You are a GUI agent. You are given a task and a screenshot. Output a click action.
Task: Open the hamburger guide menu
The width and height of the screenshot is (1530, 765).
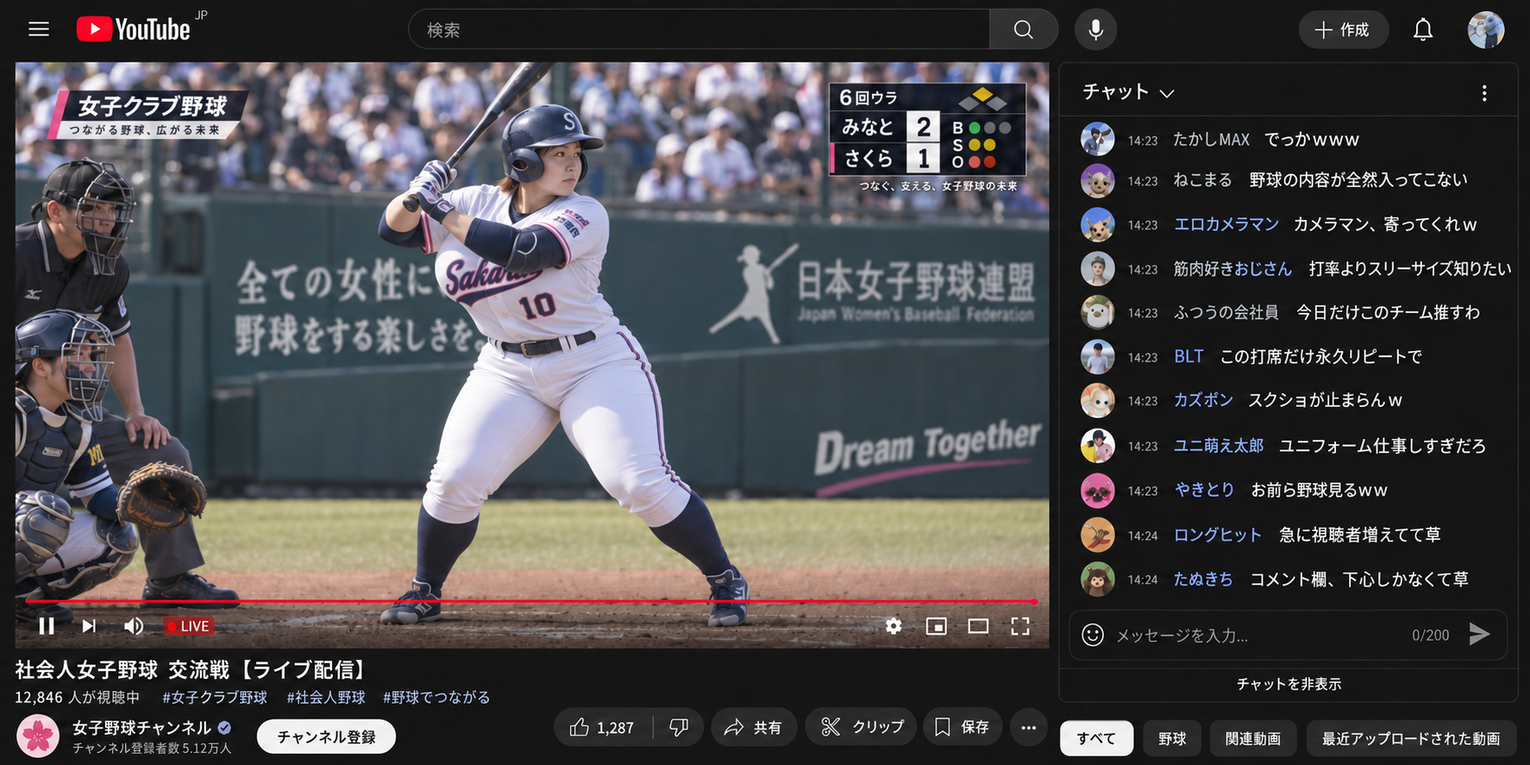pyautogui.click(x=39, y=29)
